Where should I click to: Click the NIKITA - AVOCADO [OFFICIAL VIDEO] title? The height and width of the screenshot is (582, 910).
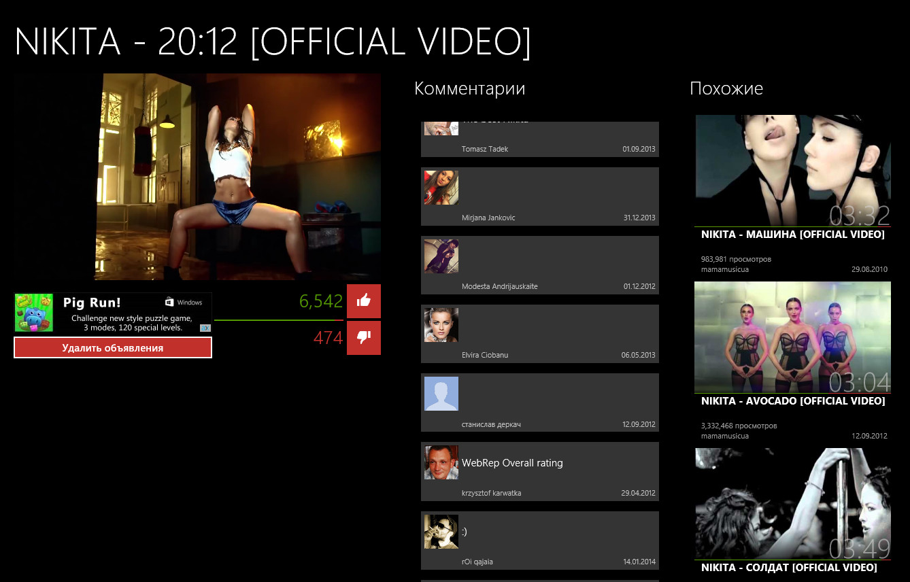click(x=793, y=401)
